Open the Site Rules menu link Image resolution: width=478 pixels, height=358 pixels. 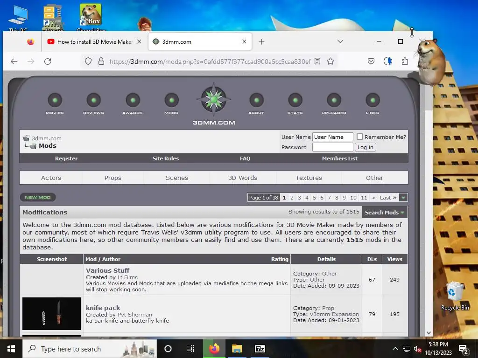tap(166, 158)
